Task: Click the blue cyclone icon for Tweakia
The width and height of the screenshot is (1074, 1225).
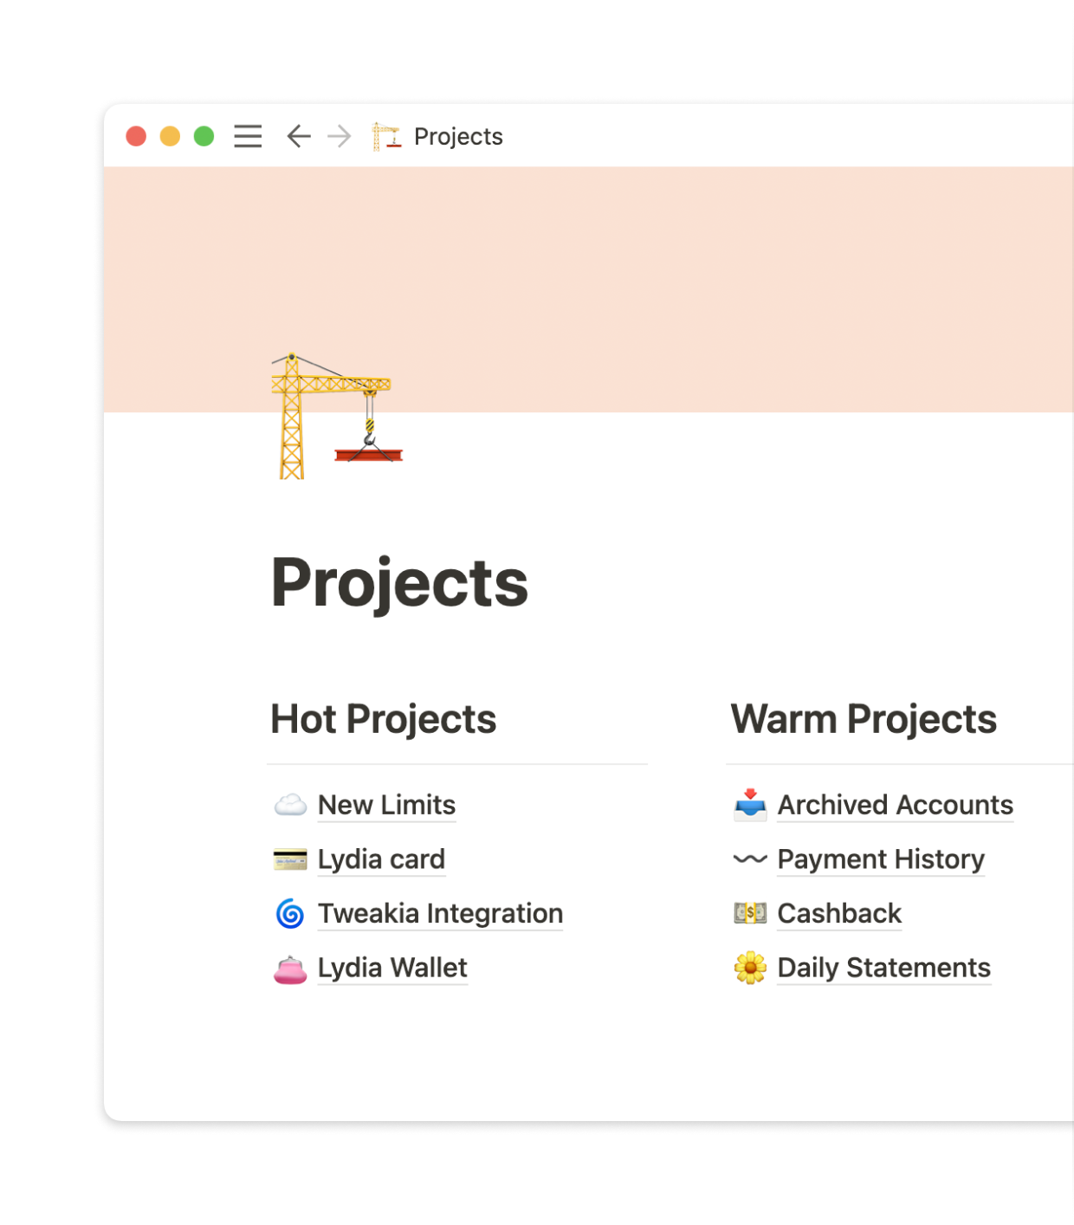Action: point(290,914)
